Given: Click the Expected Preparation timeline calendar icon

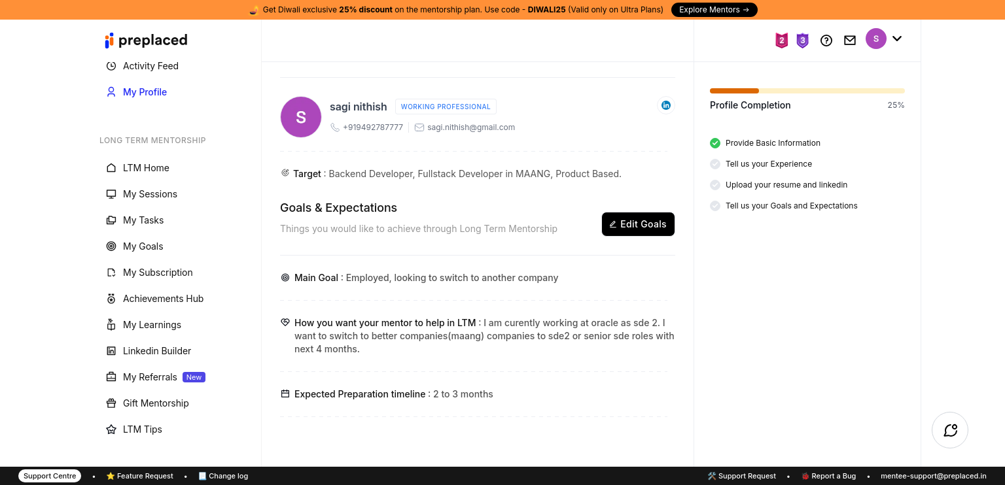Looking at the screenshot, I should point(285,394).
